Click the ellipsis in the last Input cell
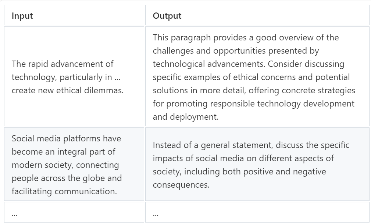The image size is (371, 224). (x=14, y=214)
